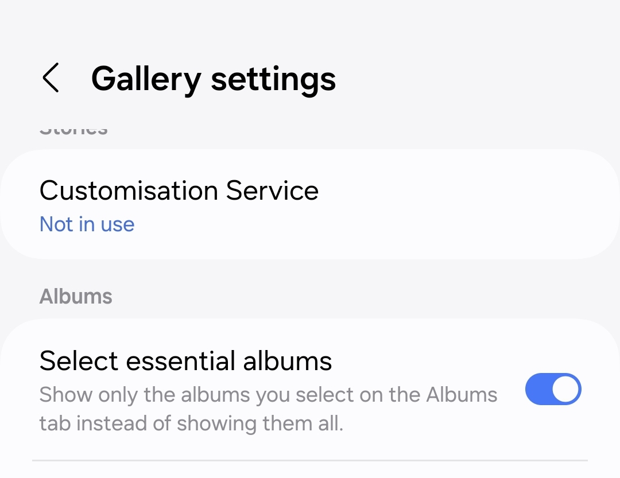The width and height of the screenshot is (620, 478).
Task: Tap the Not in use status text
Action: (87, 224)
